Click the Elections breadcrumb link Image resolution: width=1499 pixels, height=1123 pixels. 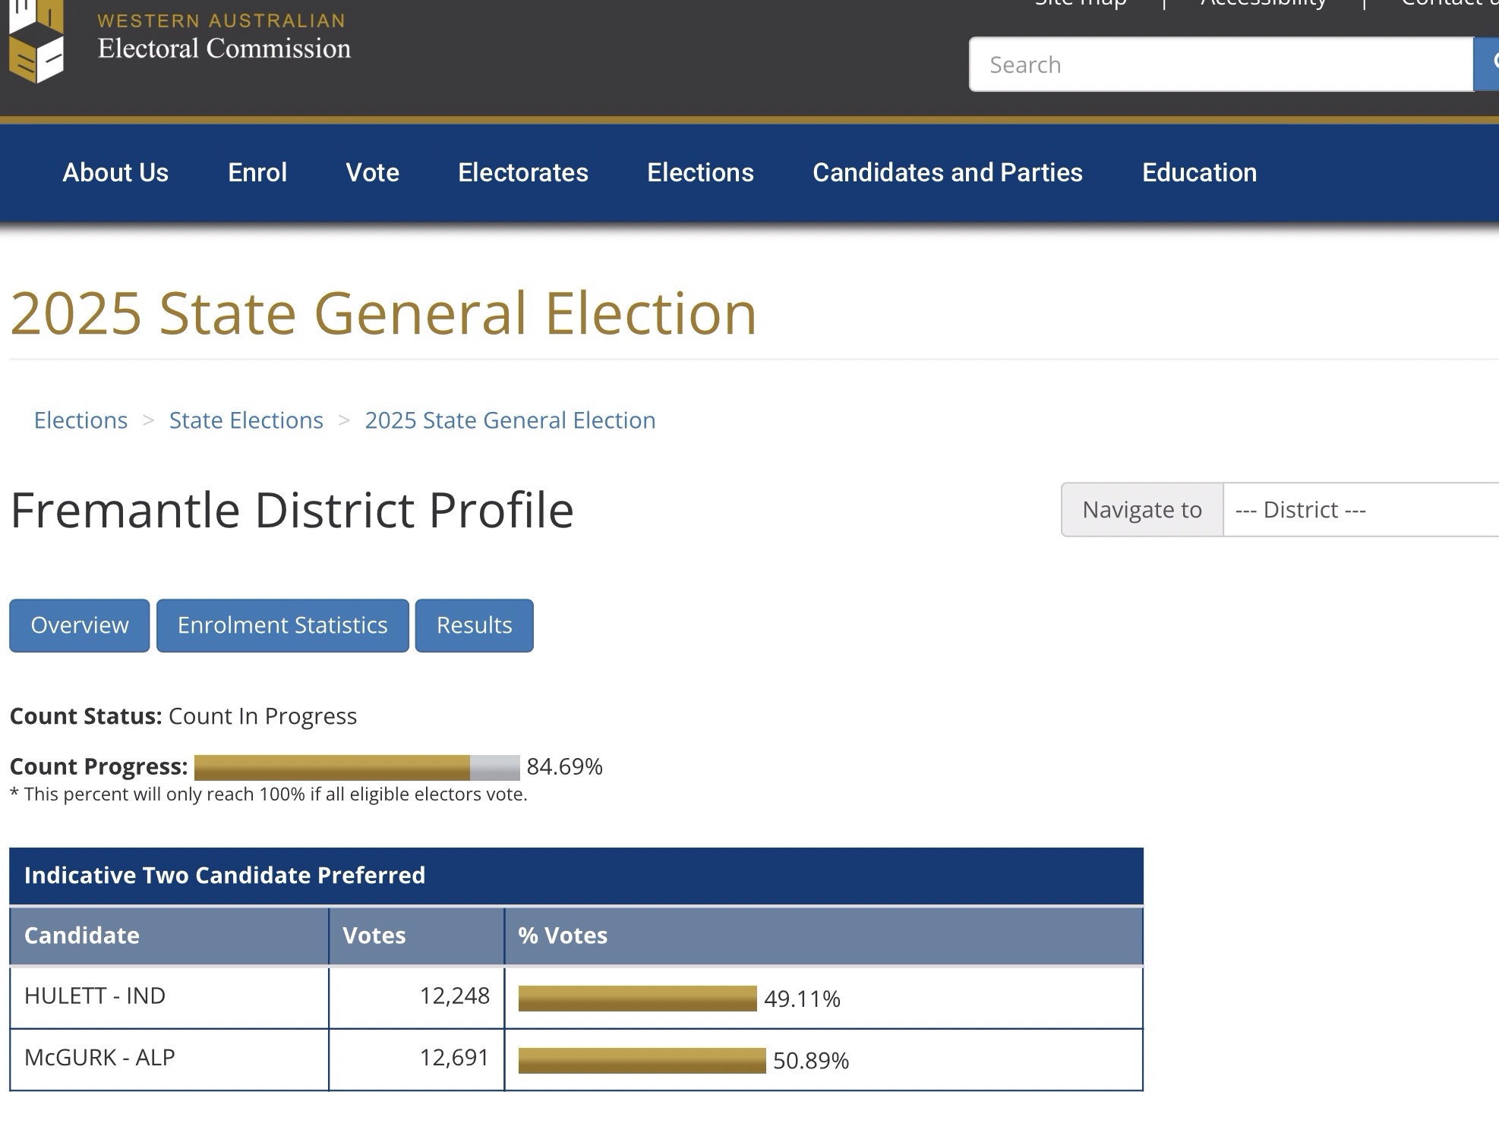(80, 420)
